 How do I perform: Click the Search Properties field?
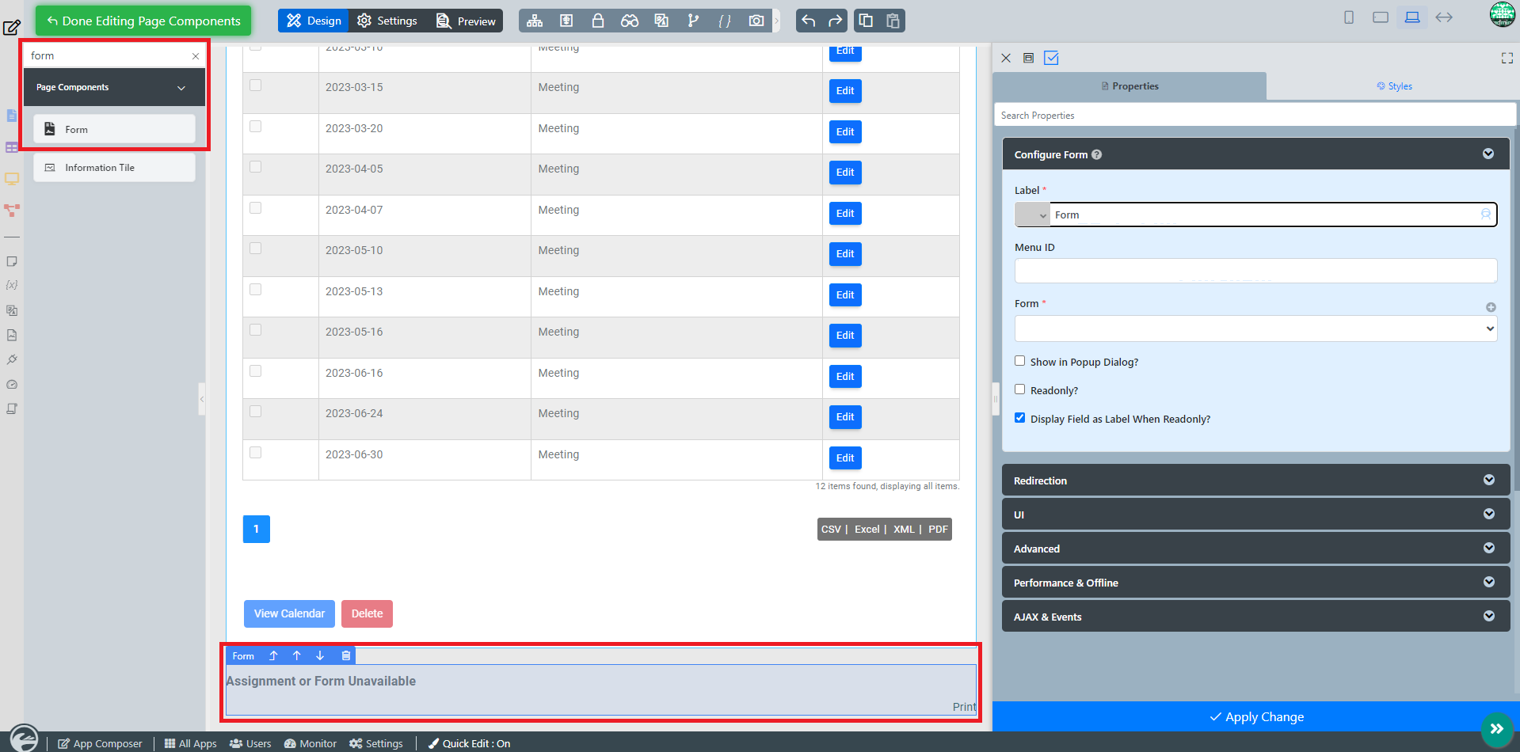click(x=1255, y=115)
